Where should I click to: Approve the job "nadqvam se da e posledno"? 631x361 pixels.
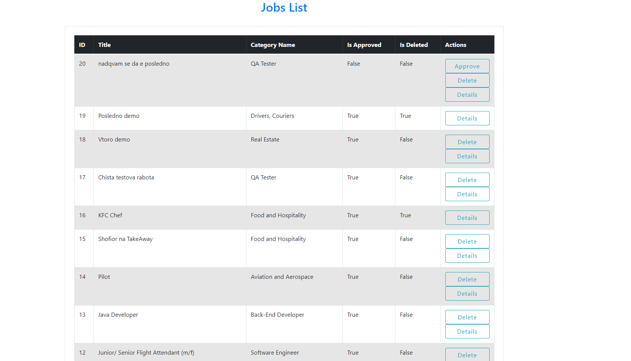click(x=467, y=66)
